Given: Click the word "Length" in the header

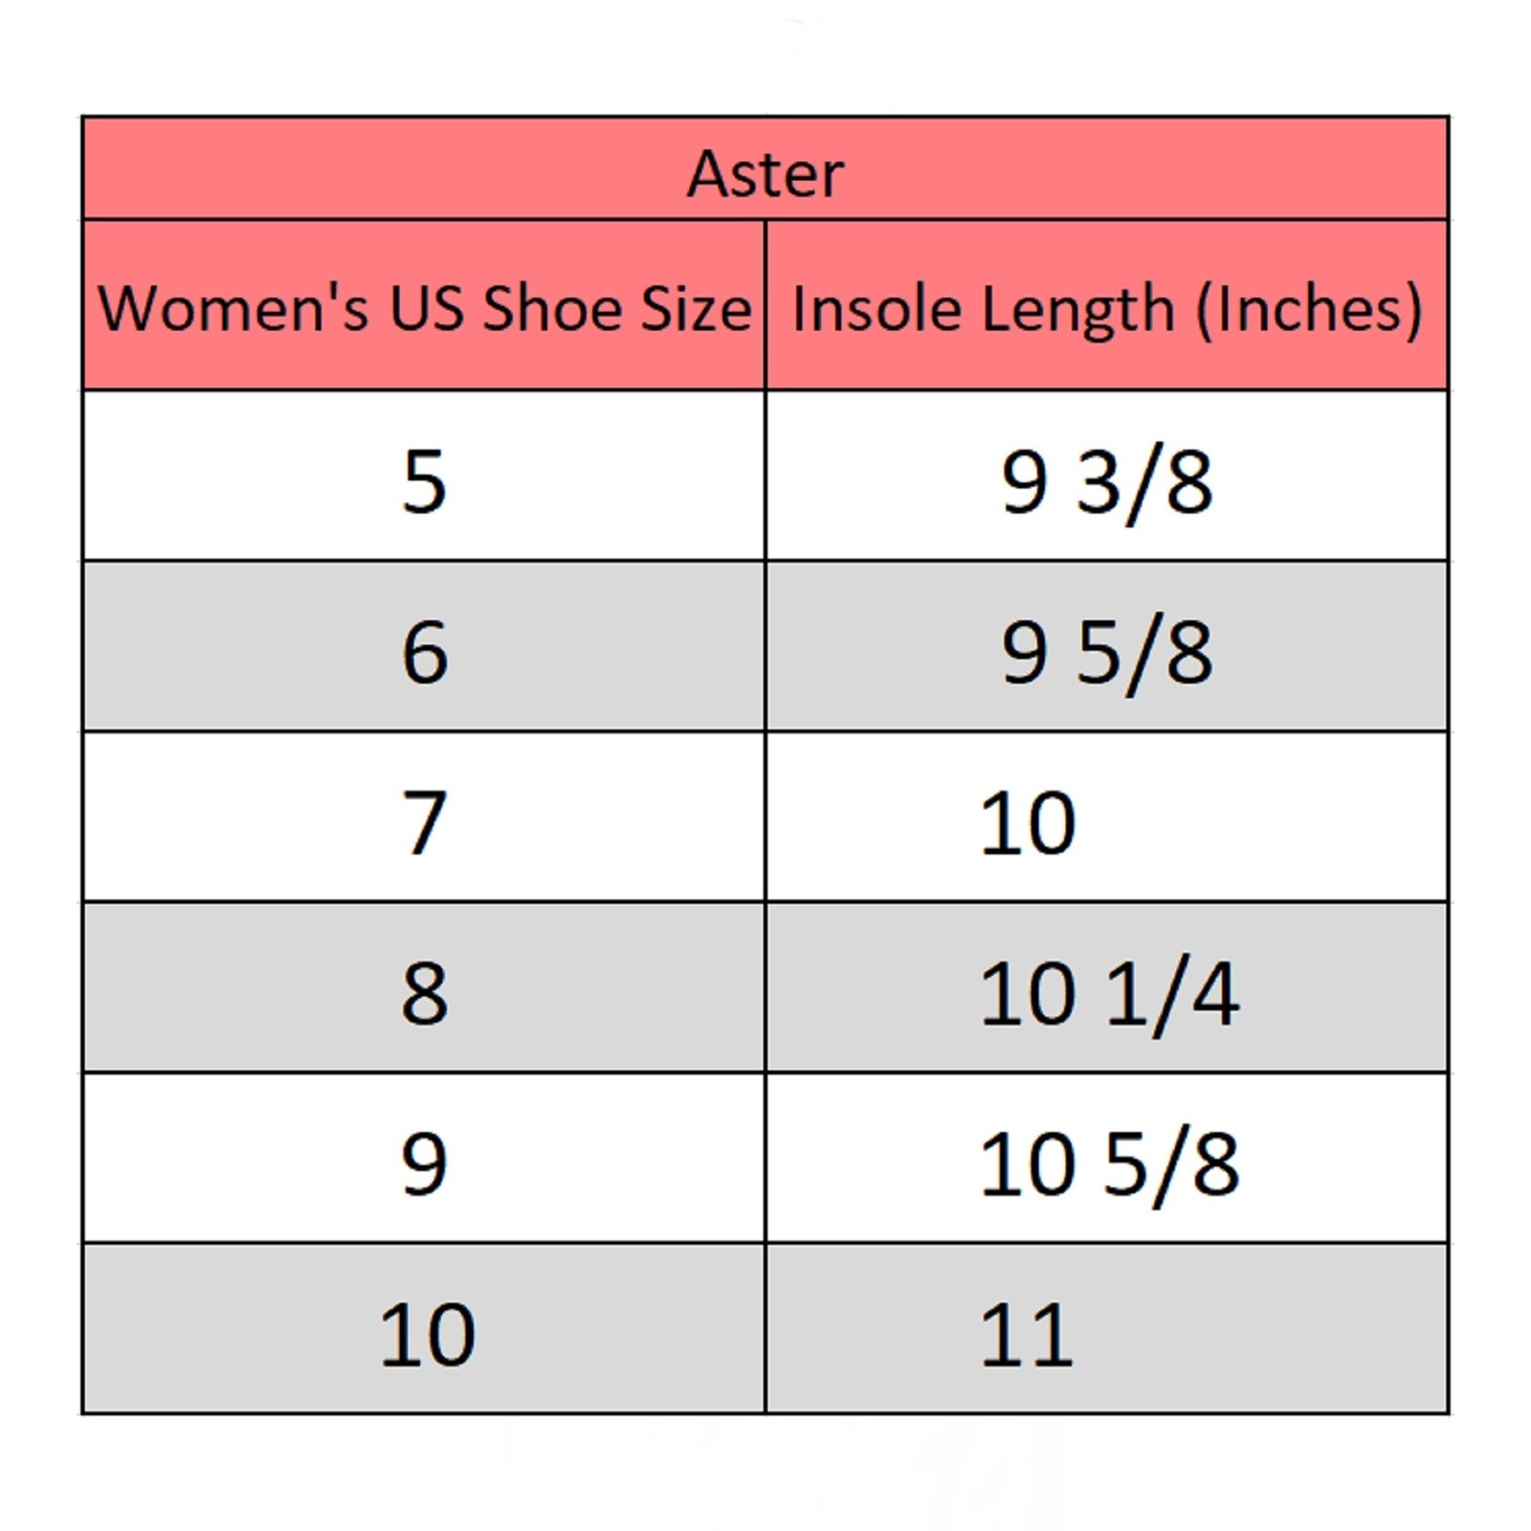Looking at the screenshot, I should (1077, 310).
